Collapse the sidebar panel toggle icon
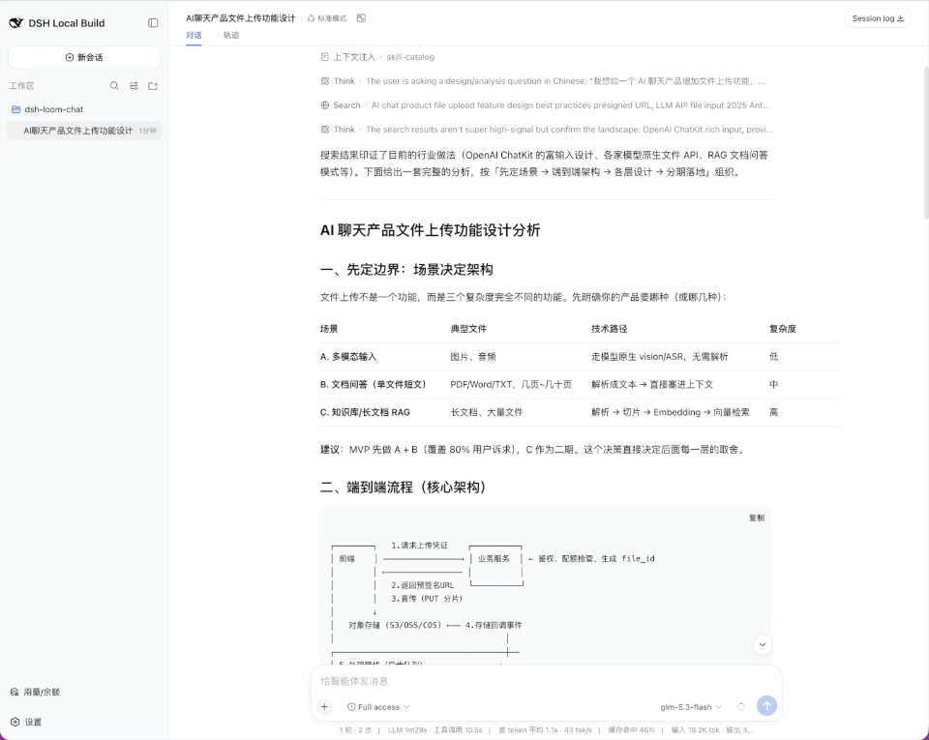 (153, 23)
